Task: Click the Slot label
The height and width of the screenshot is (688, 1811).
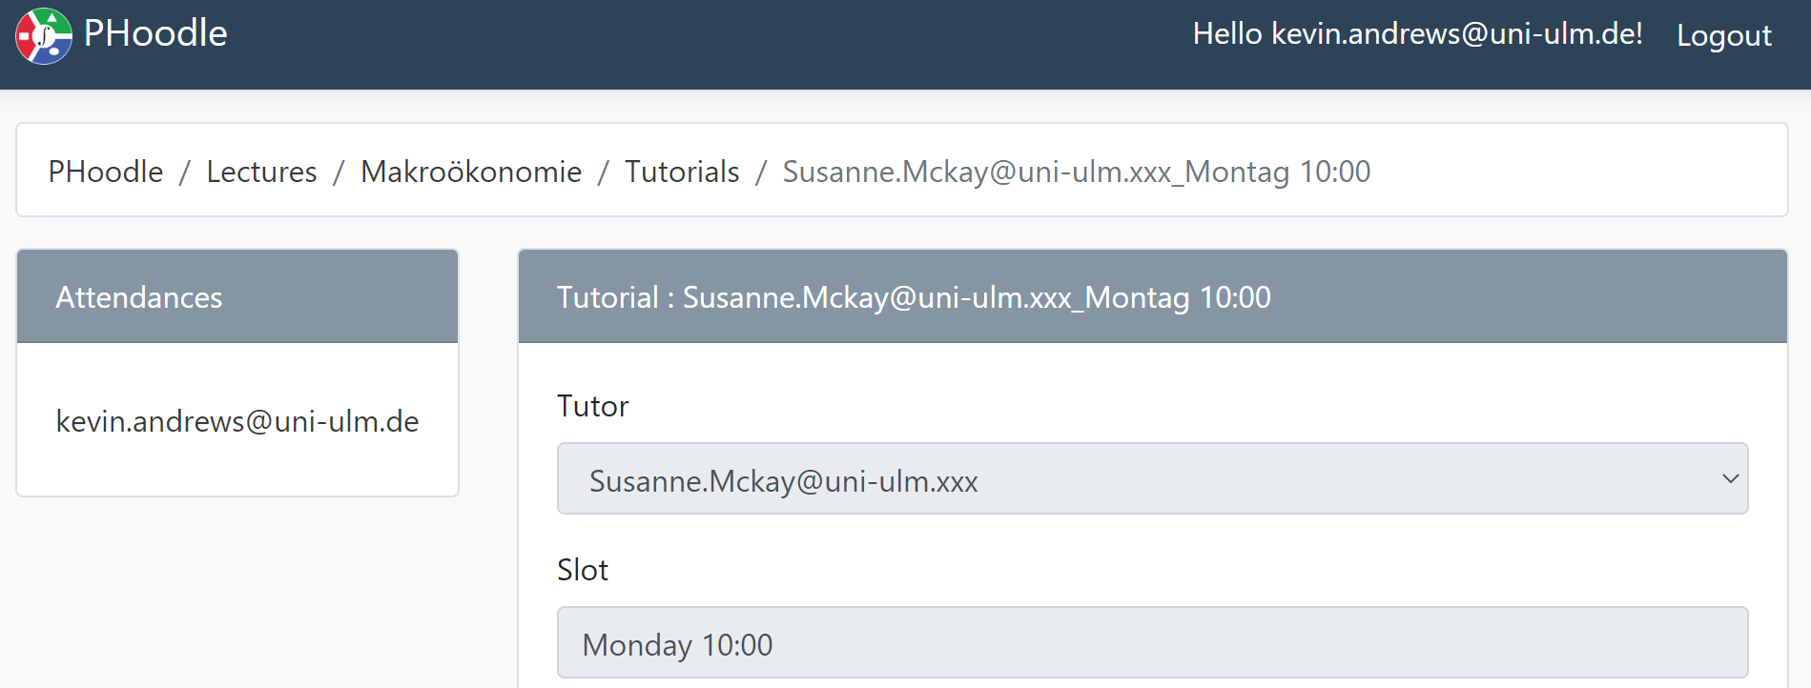Action: [x=583, y=570]
